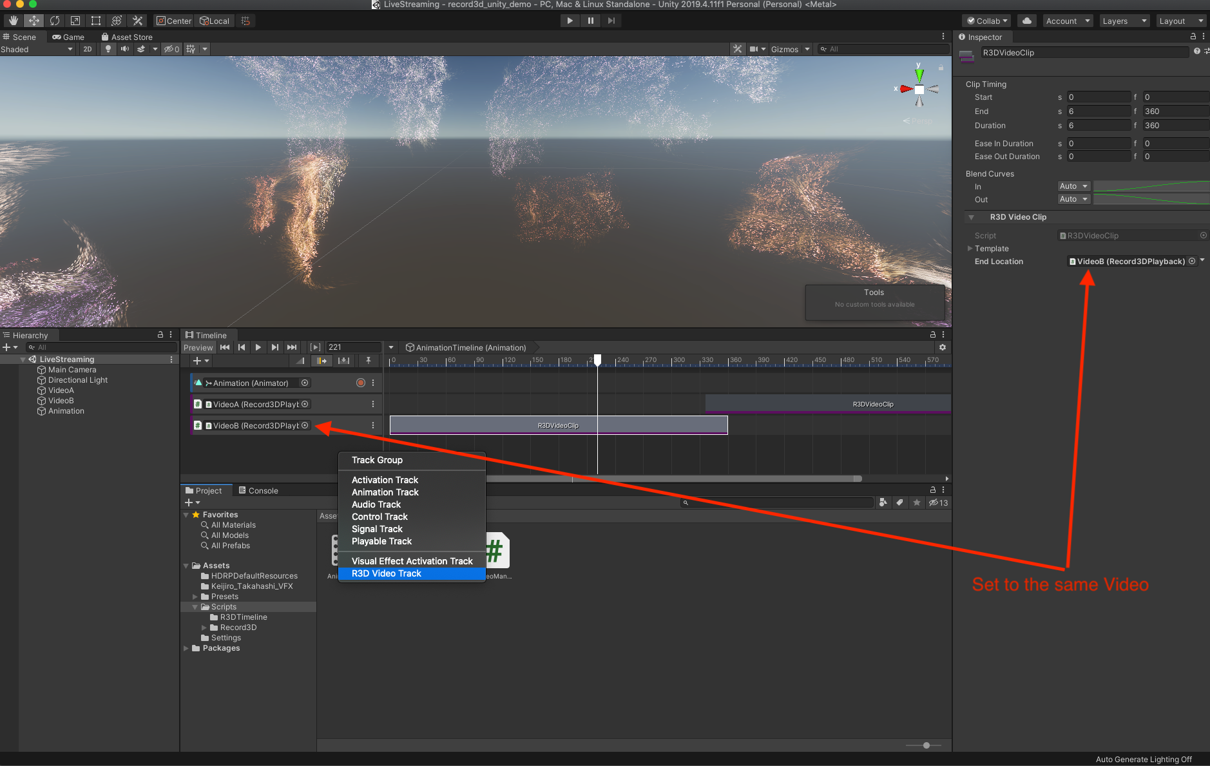Select the Hand tool
The height and width of the screenshot is (766, 1210).
[x=14, y=21]
